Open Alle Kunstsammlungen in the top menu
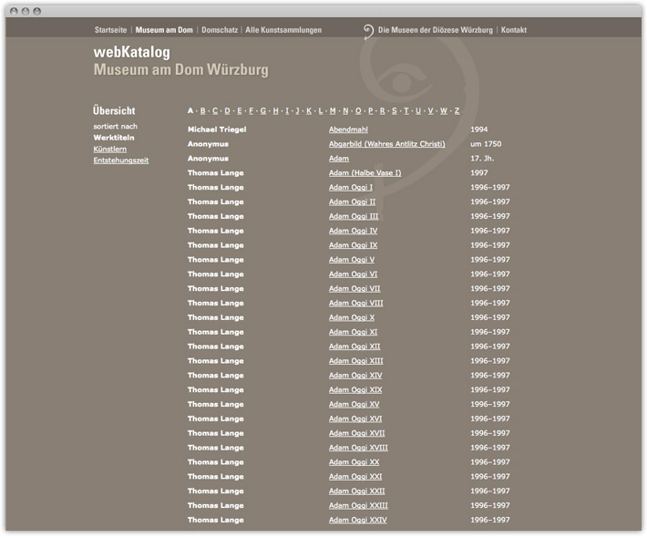647x538 pixels. pyautogui.click(x=283, y=30)
